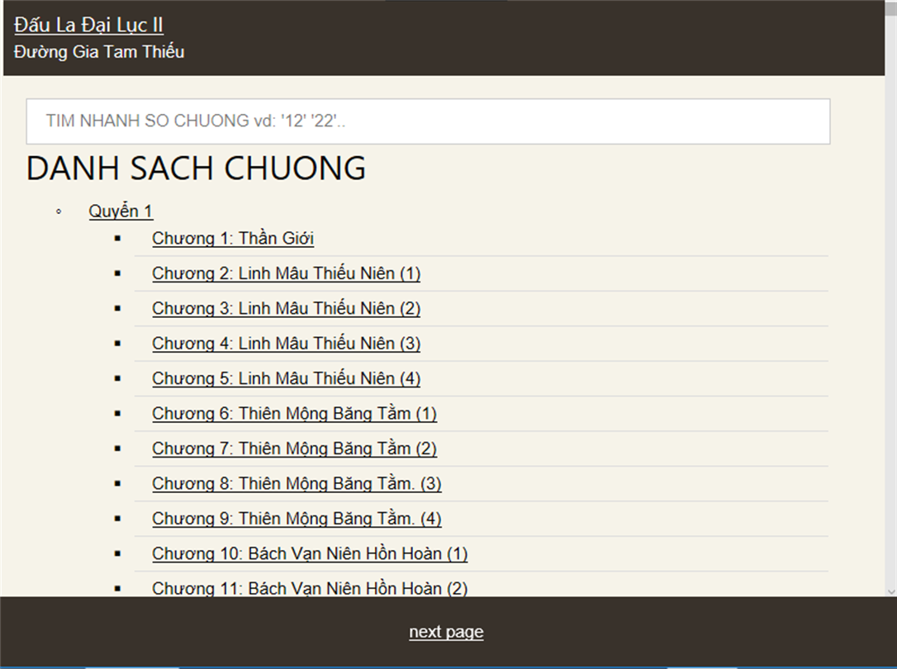The height and width of the screenshot is (669, 897).
Task: Open Chương 1: Thần Giới
Action: [233, 239]
